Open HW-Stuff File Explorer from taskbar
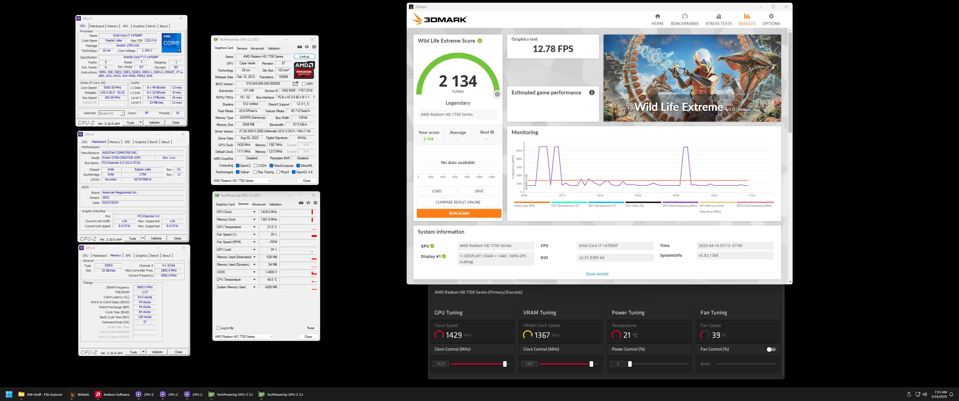The width and height of the screenshot is (959, 401). pyautogui.click(x=41, y=394)
